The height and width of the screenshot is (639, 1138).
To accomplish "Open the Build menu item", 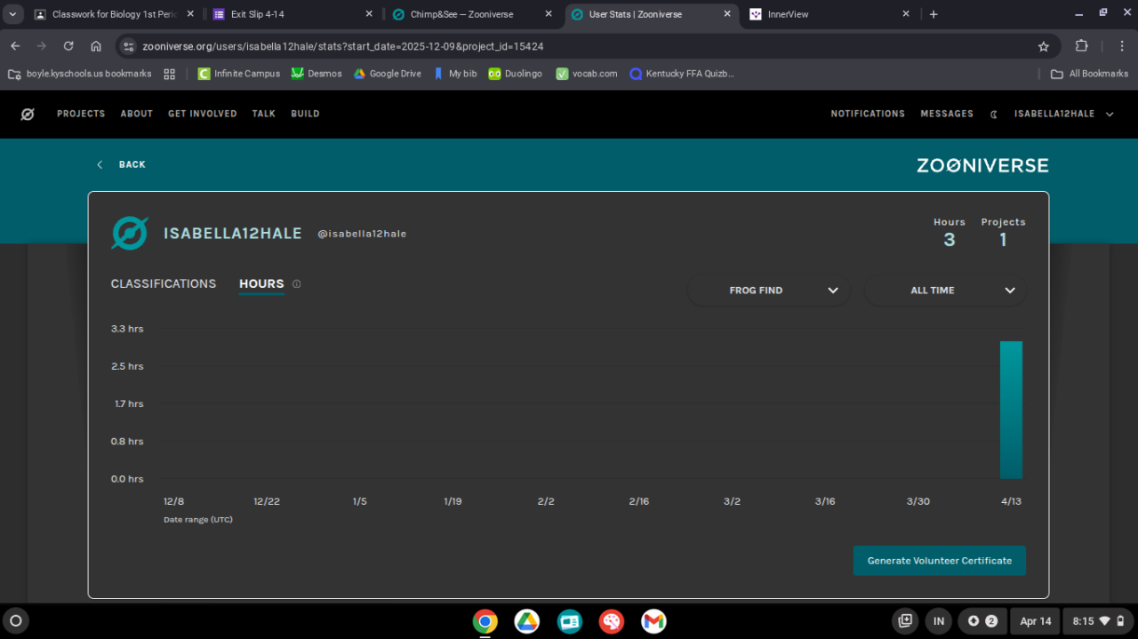I will (x=305, y=114).
